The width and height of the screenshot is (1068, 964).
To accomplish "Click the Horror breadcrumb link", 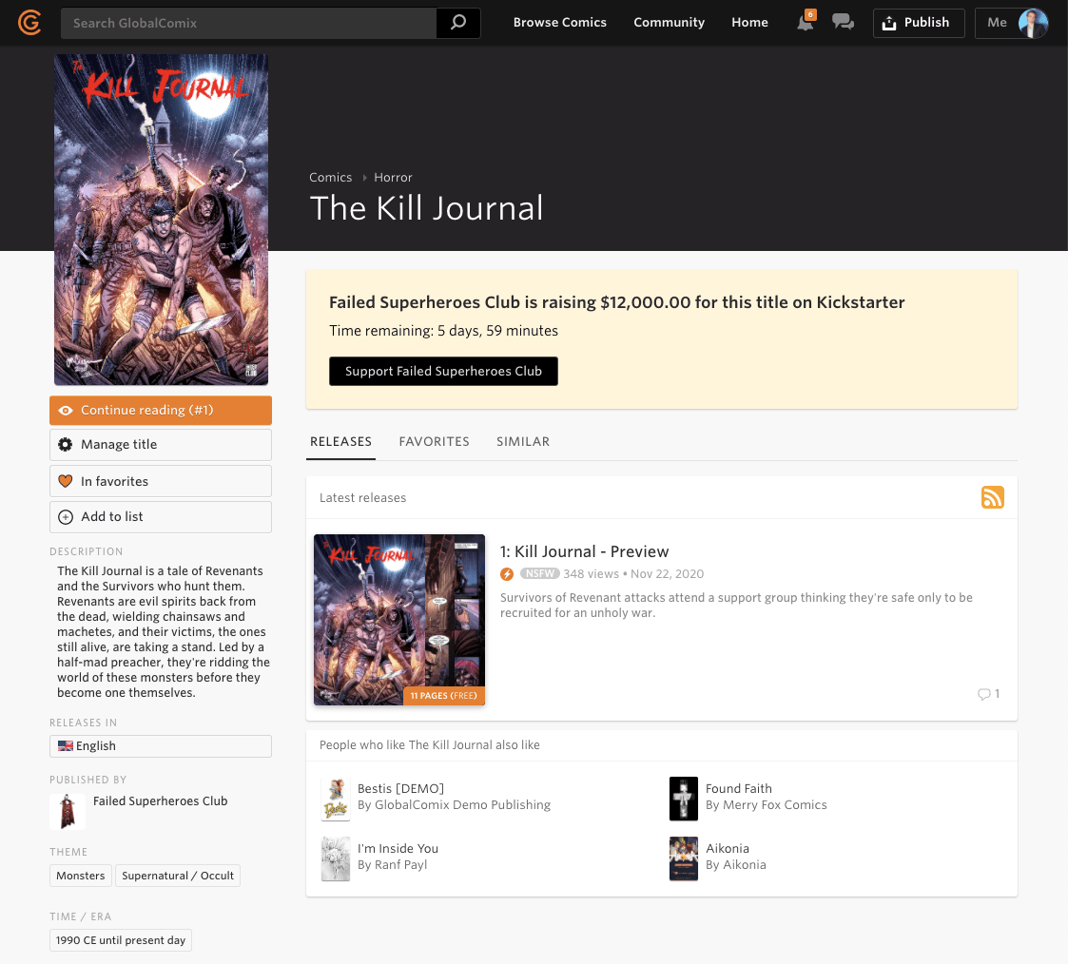I will click(x=393, y=178).
